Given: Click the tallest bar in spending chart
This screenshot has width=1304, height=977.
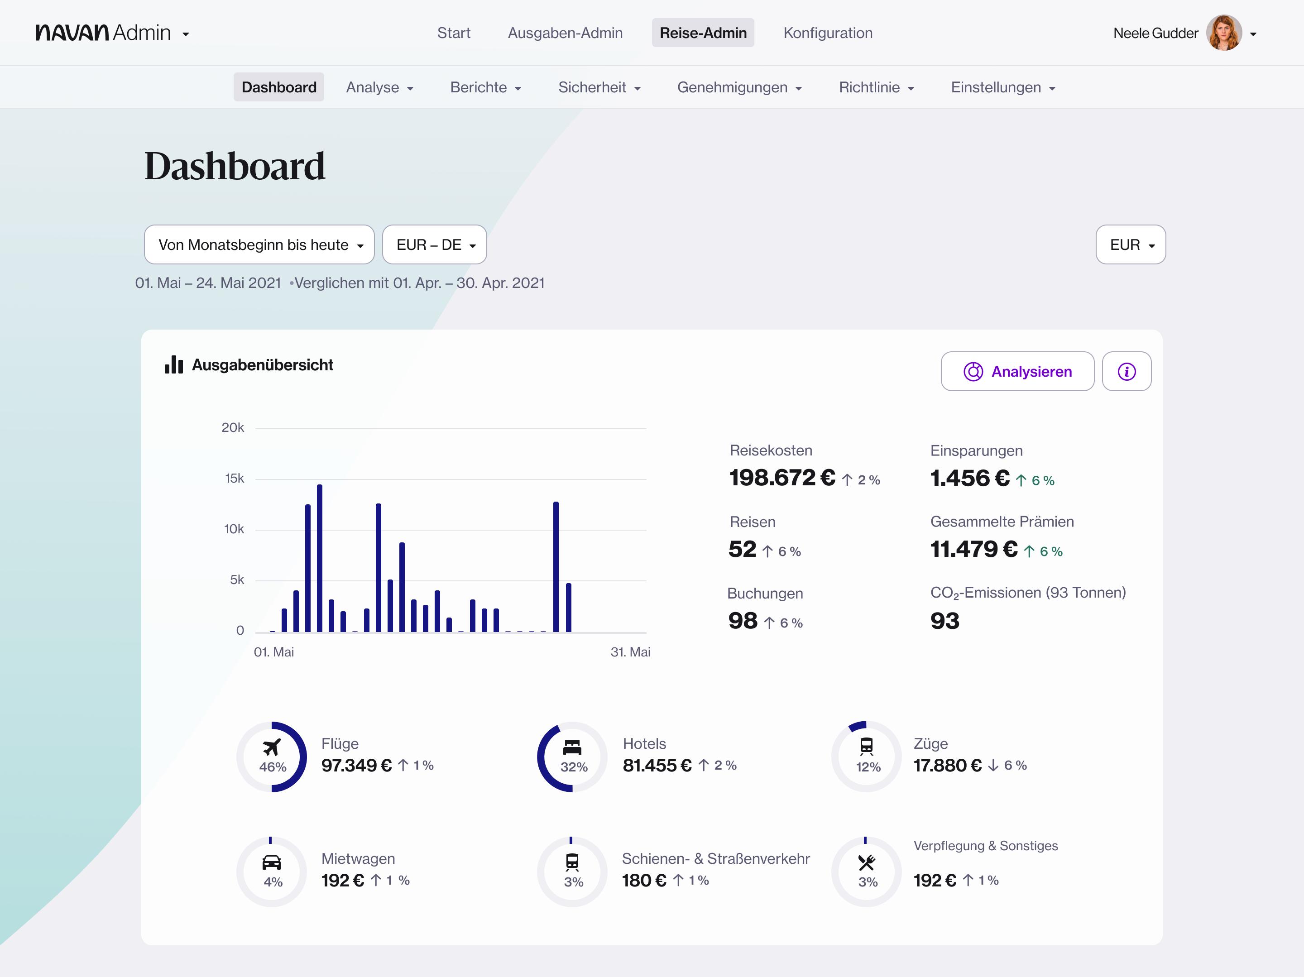Looking at the screenshot, I should tap(320, 557).
